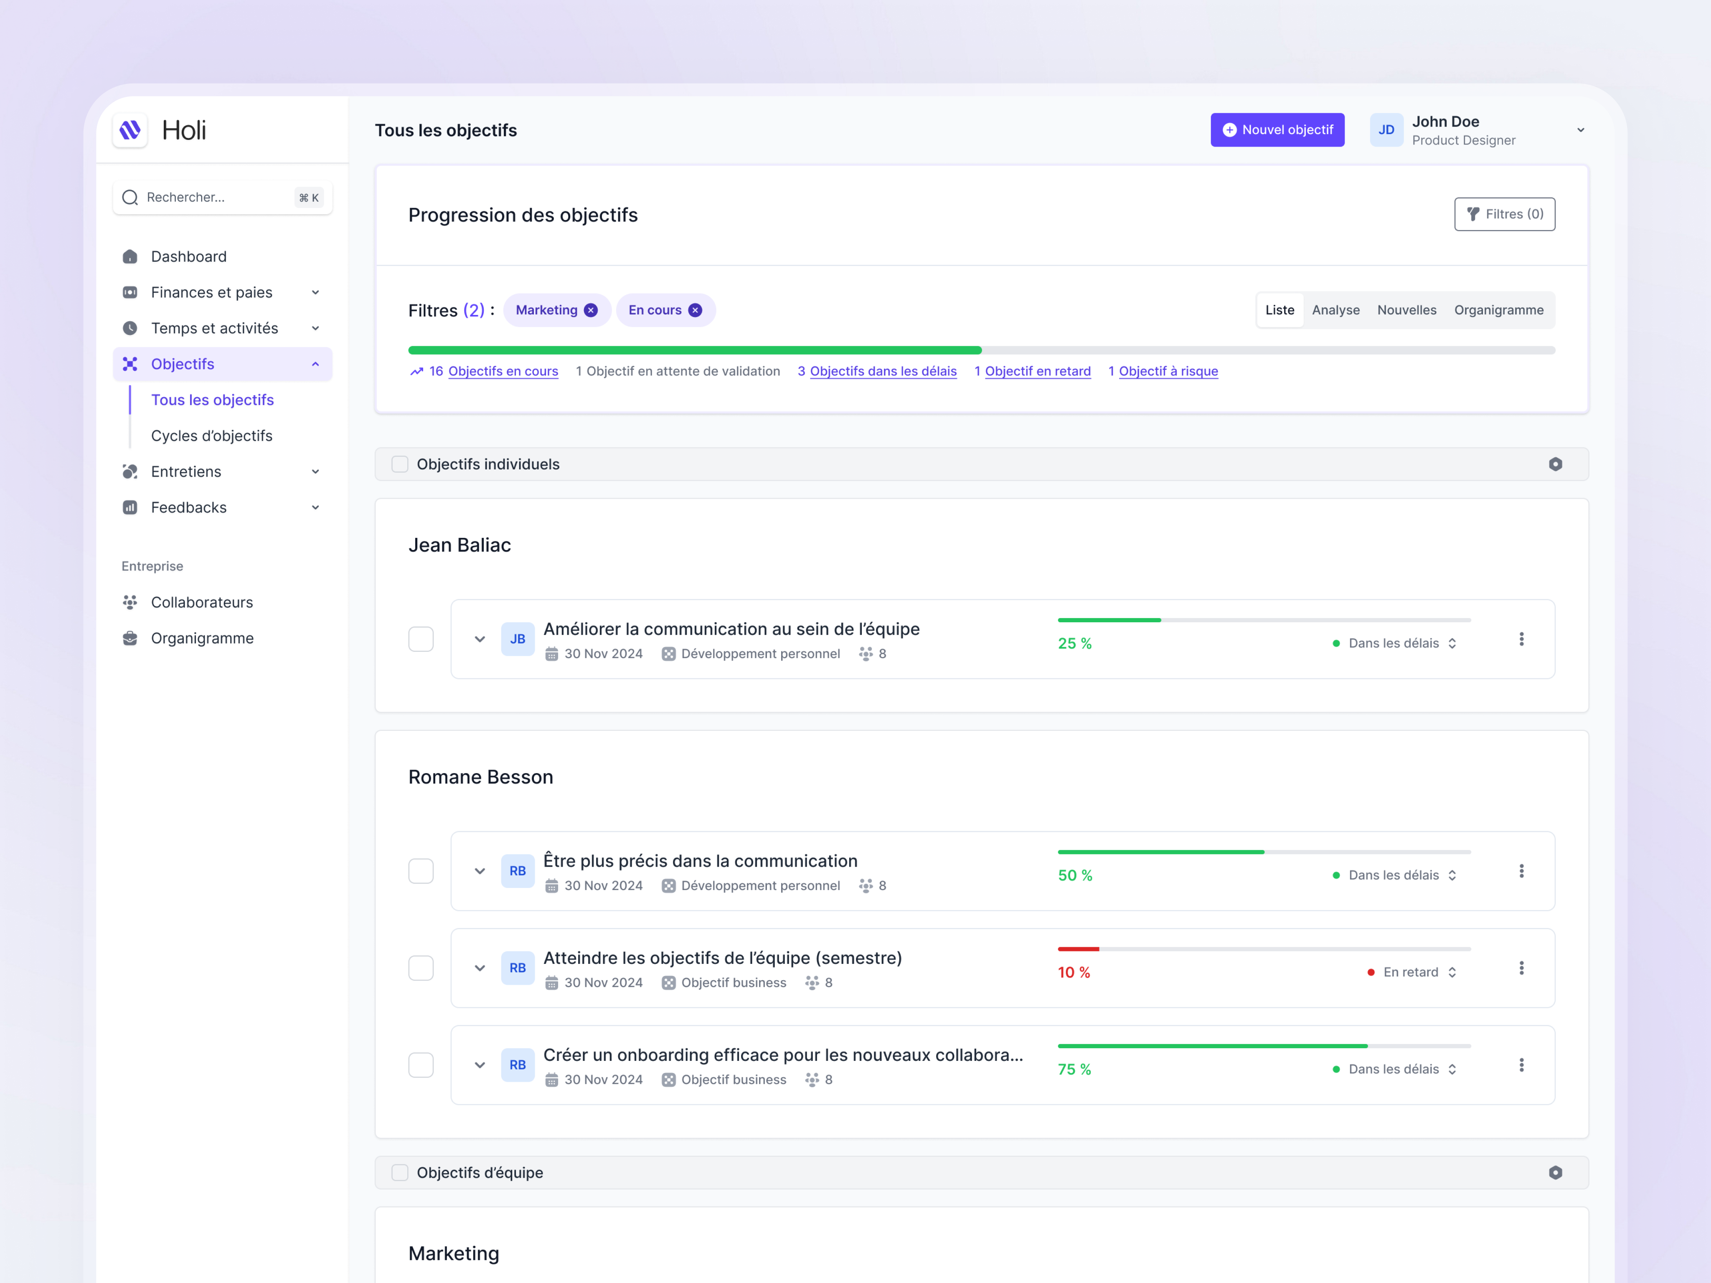Open John Doe account dropdown arrow
Viewport: 1711px width, 1283px height.
pyautogui.click(x=1581, y=130)
